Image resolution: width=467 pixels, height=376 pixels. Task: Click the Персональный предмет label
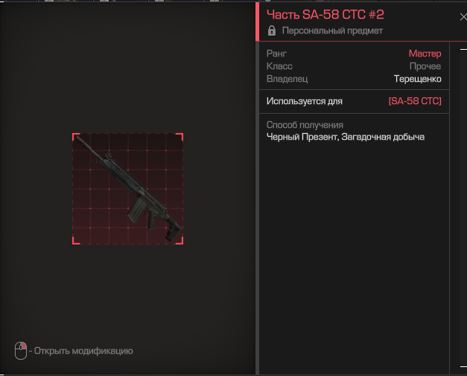(x=332, y=31)
